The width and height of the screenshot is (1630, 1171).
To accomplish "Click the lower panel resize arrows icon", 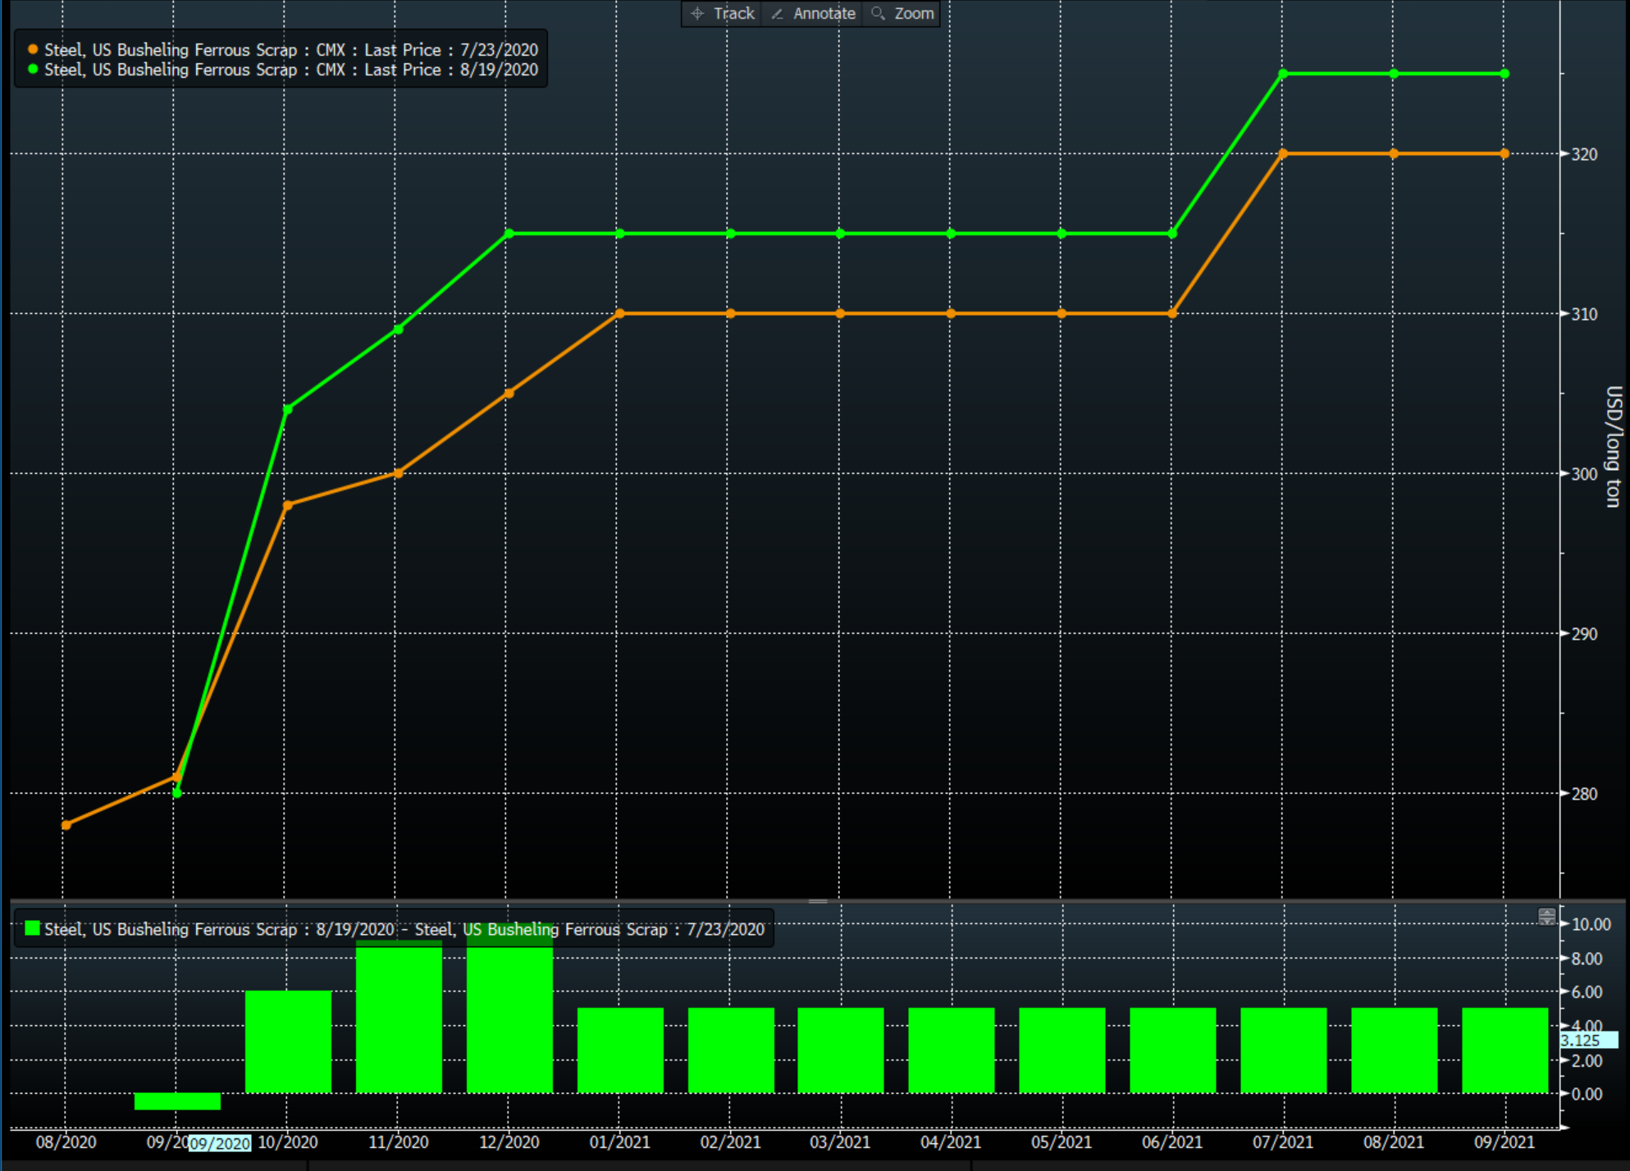I will click(1546, 917).
